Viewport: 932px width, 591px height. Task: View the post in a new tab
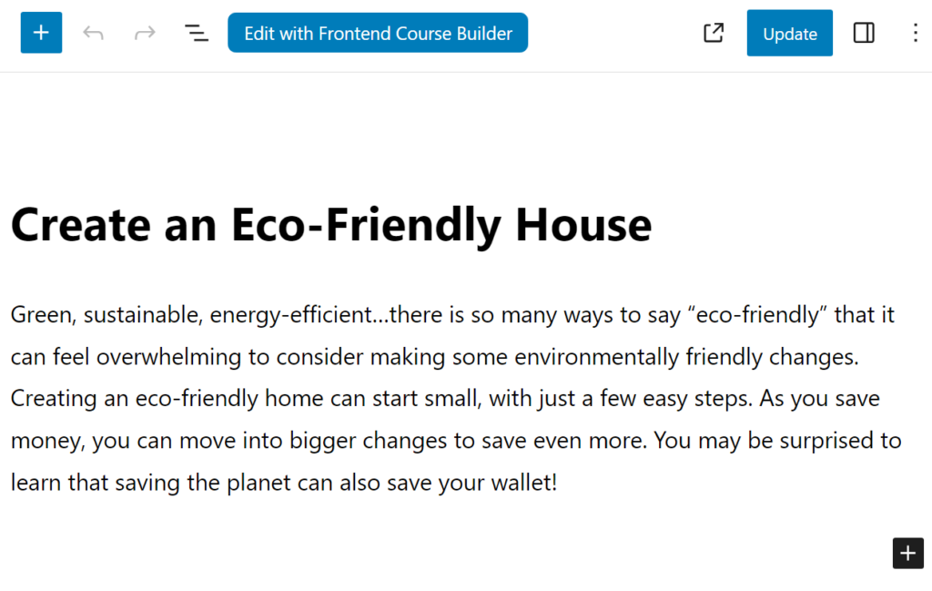pyautogui.click(x=714, y=33)
